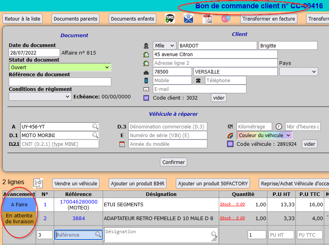
Task: Open the Statut du document dropdown
Action: pos(60,68)
